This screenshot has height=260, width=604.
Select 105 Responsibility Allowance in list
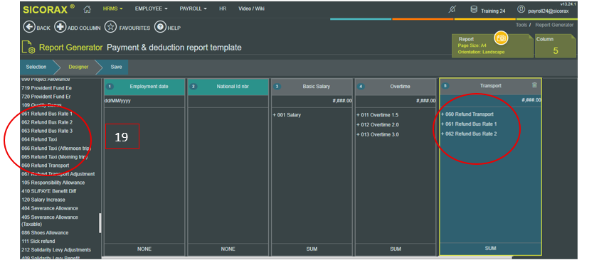click(53, 183)
